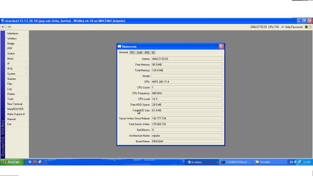Image resolution: width=313 pixels, height=176 pixels.
Task: Expand the System submenu
Action: click(17, 74)
